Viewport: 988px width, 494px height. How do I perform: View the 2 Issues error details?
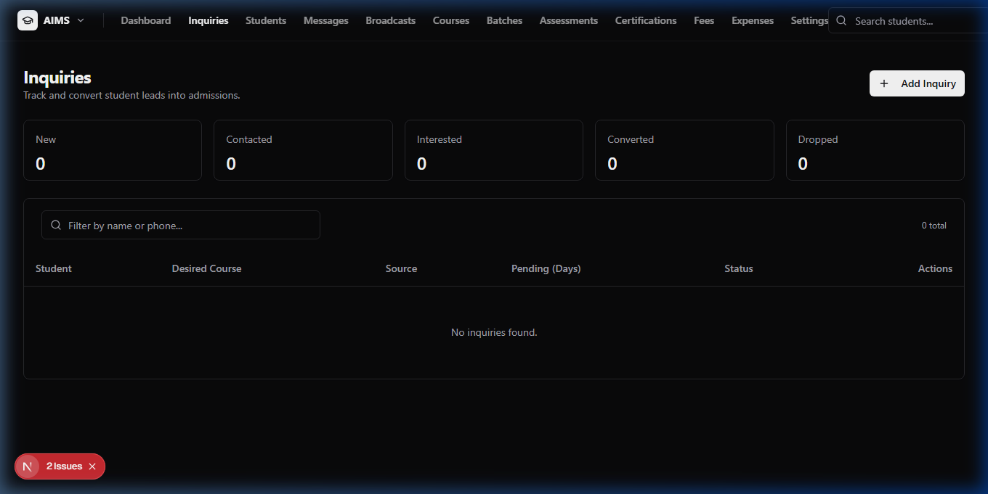[64, 466]
